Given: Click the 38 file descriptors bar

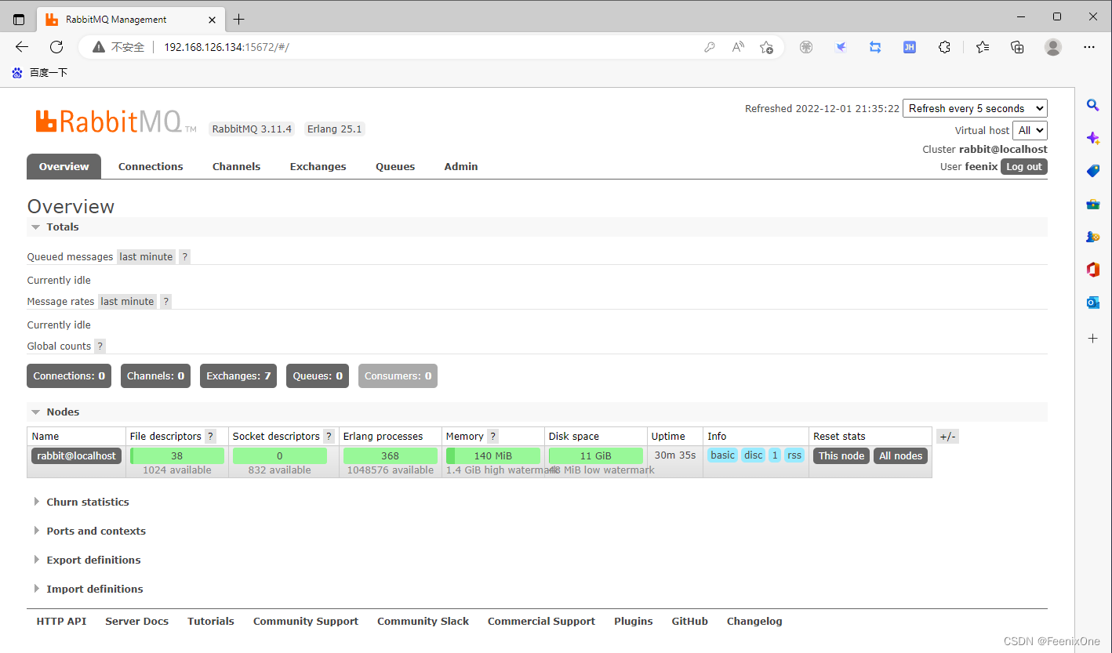Looking at the screenshot, I should pyautogui.click(x=177, y=455).
